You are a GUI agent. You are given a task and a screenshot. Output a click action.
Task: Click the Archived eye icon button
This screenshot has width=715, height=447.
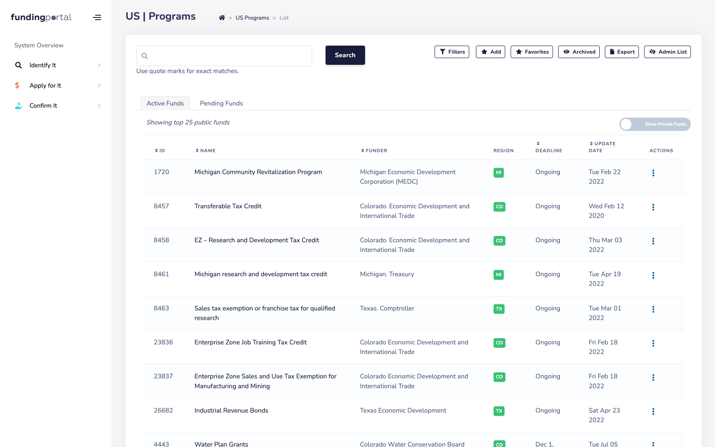pyautogui.click(x=567, y=52)
